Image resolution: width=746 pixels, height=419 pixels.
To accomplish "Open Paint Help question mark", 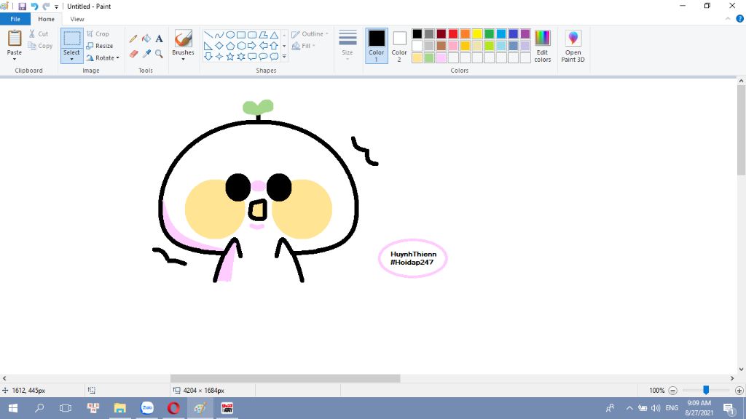I will tap(740, 19).
